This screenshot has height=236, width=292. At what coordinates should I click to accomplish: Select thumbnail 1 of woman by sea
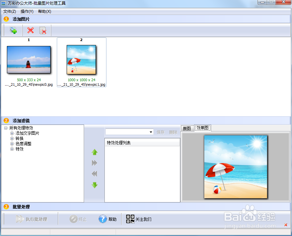click(29, 59)
